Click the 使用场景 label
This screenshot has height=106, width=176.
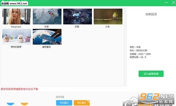[x=60, y=97]
